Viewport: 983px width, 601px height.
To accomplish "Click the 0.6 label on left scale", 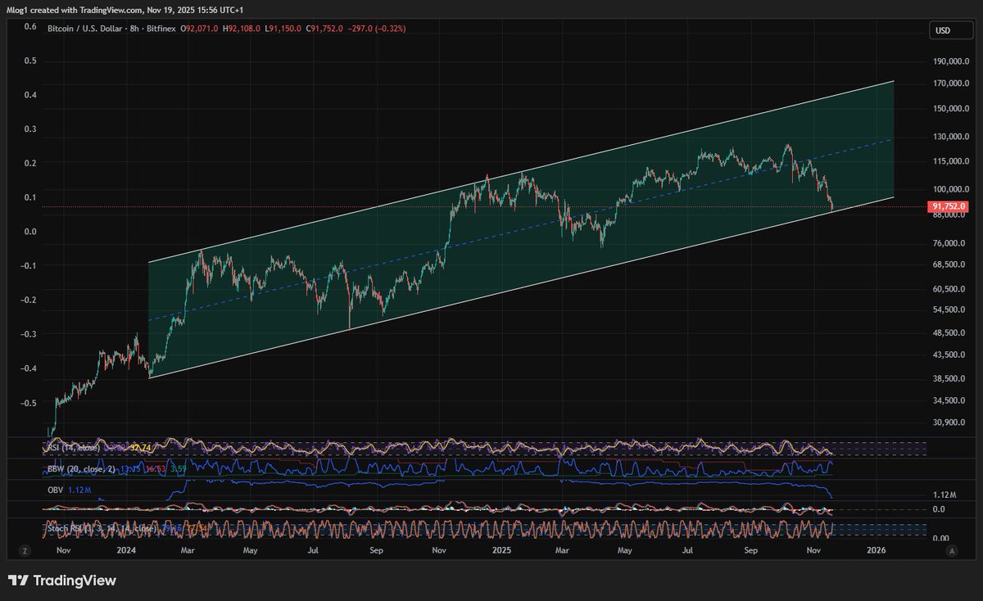I will pyautogui.click(x=30, y=26).
